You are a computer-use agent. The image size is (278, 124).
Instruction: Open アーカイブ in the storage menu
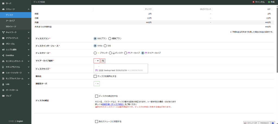pyautogui.click(x=10, y=21)
